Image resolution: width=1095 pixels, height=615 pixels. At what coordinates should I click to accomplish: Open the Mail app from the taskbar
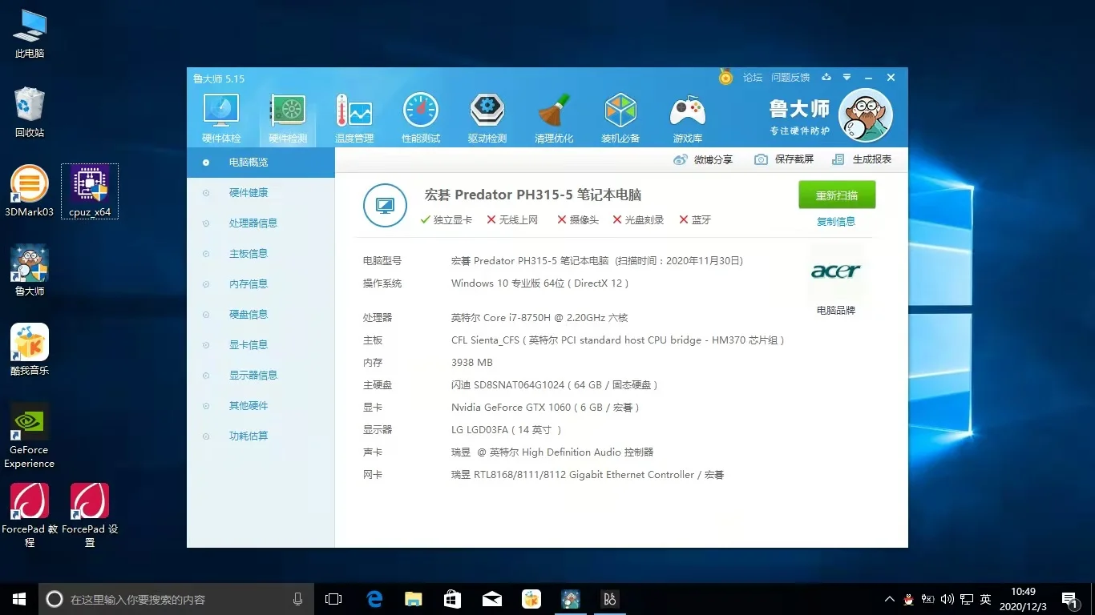point(492,599)
